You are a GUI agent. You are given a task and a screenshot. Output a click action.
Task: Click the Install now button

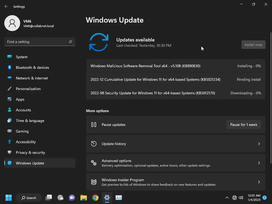coord(253,45)
